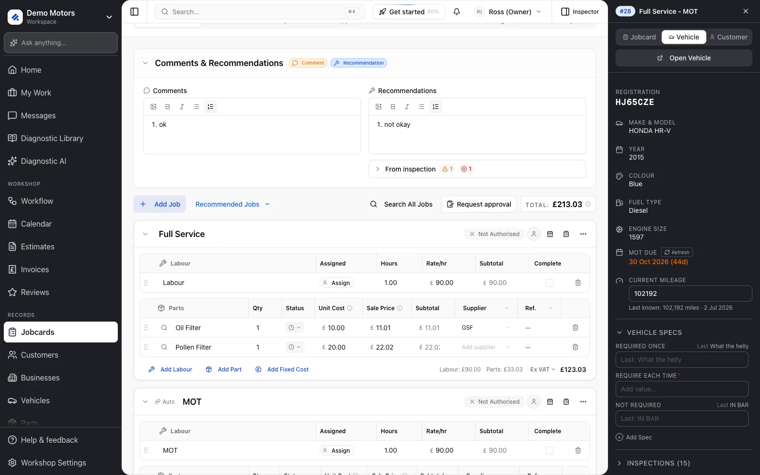Toggle Recommendation tag badge

[x=359, y=63]
